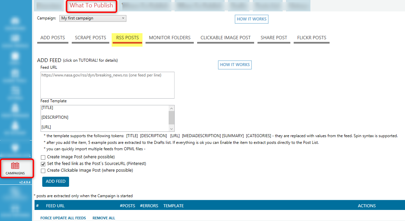Uncheck Set feed link as SourceURL option
The height and width of the screenshot is (221, 405).
43,164
